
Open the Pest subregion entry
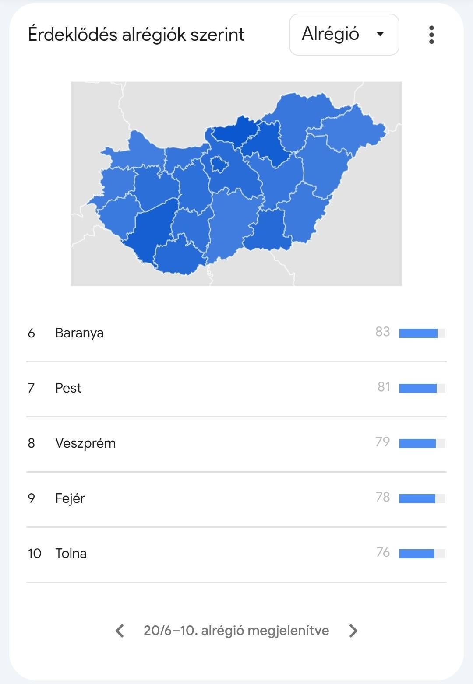pyautogui.click(x=68, y=388)
